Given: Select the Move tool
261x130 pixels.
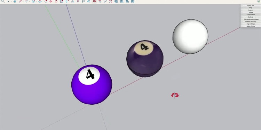Looking at the screenshot, I should pos(51,1).
